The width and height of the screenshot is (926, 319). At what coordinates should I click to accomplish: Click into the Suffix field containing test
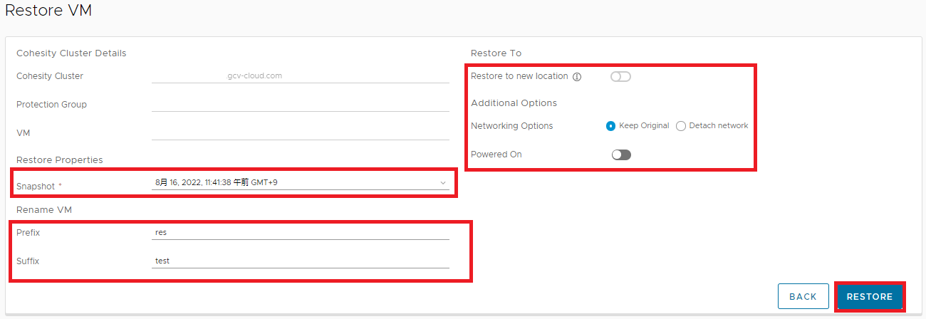(x=301, y=261)
